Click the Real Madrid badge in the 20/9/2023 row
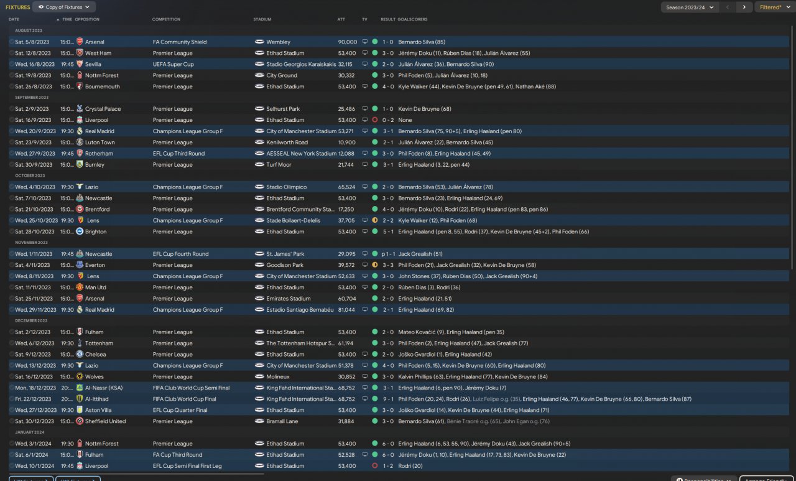Viewport: 796px width, 481px height. 80,131
